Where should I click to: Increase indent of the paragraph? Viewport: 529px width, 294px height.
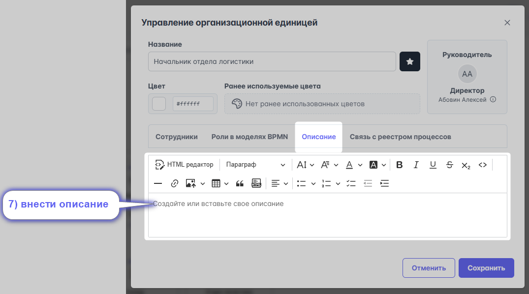[385, 183]
